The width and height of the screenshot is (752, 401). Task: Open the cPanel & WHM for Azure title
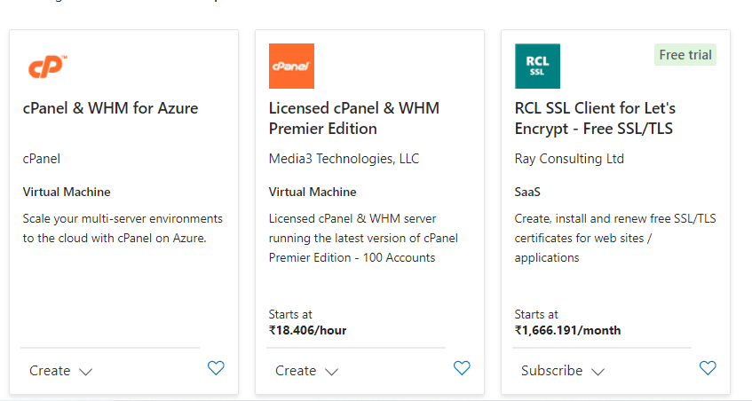coord(110,108)
